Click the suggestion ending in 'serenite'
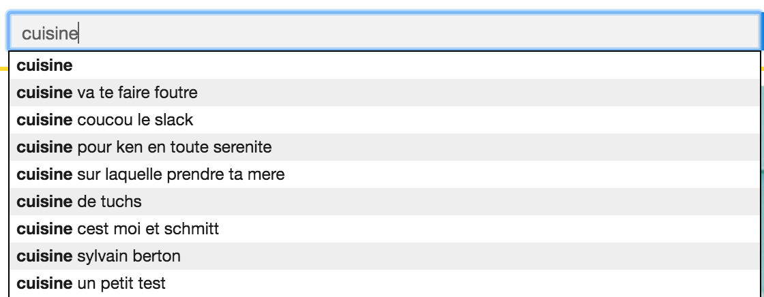 tap(145, 147)
